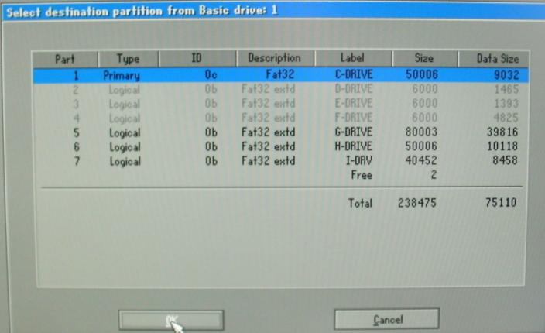Click data size 1465 of D-DRIVE
The height and width of the screenshot is (333, 545).
(506, 89)
